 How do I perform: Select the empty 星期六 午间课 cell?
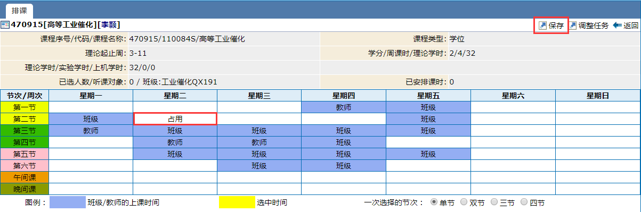pyautogui.click(x=513, y=177)
